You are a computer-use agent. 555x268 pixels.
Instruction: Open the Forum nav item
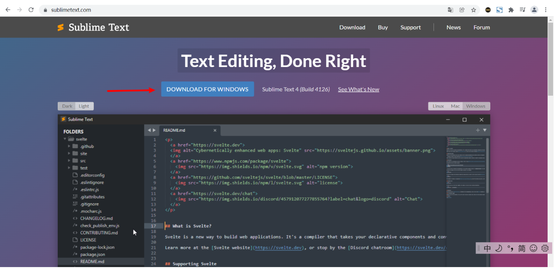pyautogui.click(x=482, y=27)
